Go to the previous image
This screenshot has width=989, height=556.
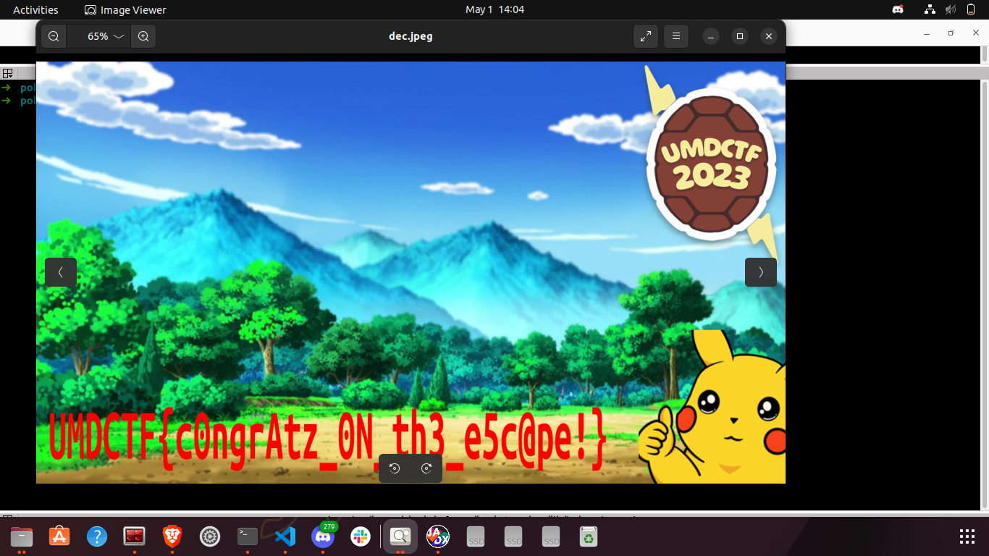[61, 272]
